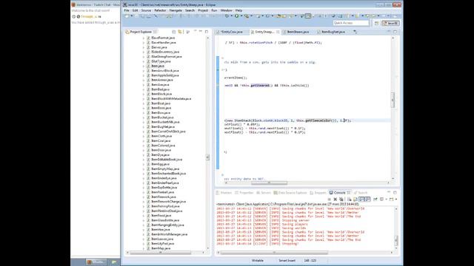The height and width of the screenshot is (266, 474).
Task: Minimize the Project Explorer panel
Action: point(201,31)
